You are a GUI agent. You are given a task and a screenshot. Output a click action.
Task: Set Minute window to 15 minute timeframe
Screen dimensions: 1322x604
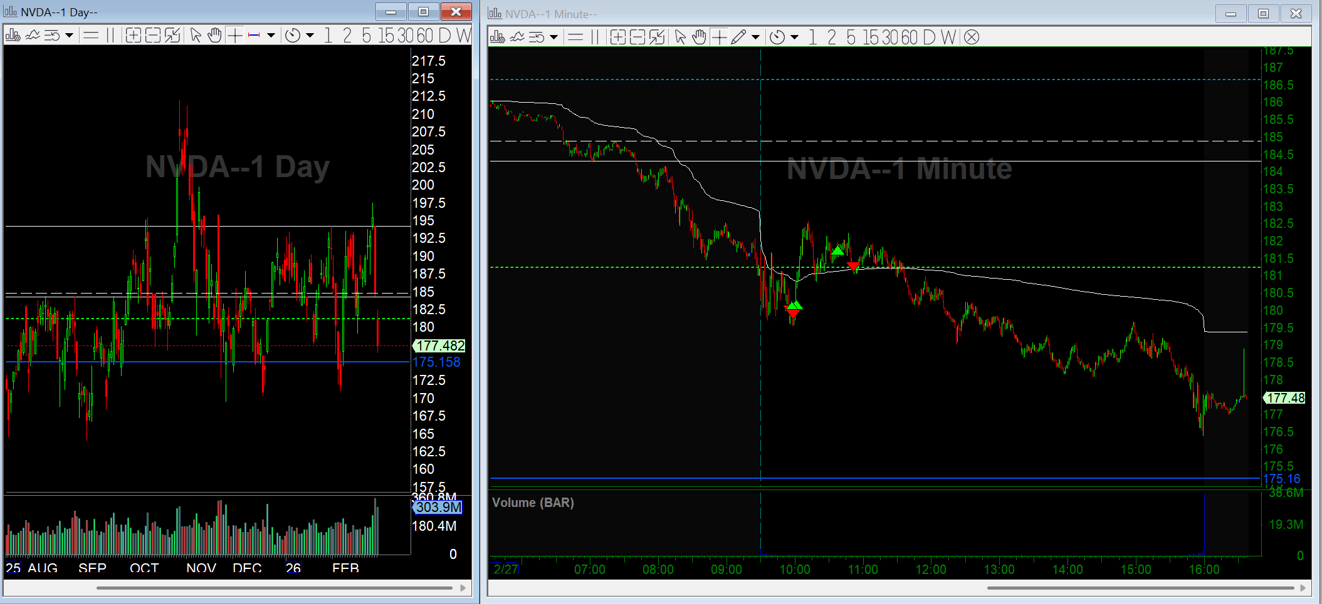click(871, 38)
